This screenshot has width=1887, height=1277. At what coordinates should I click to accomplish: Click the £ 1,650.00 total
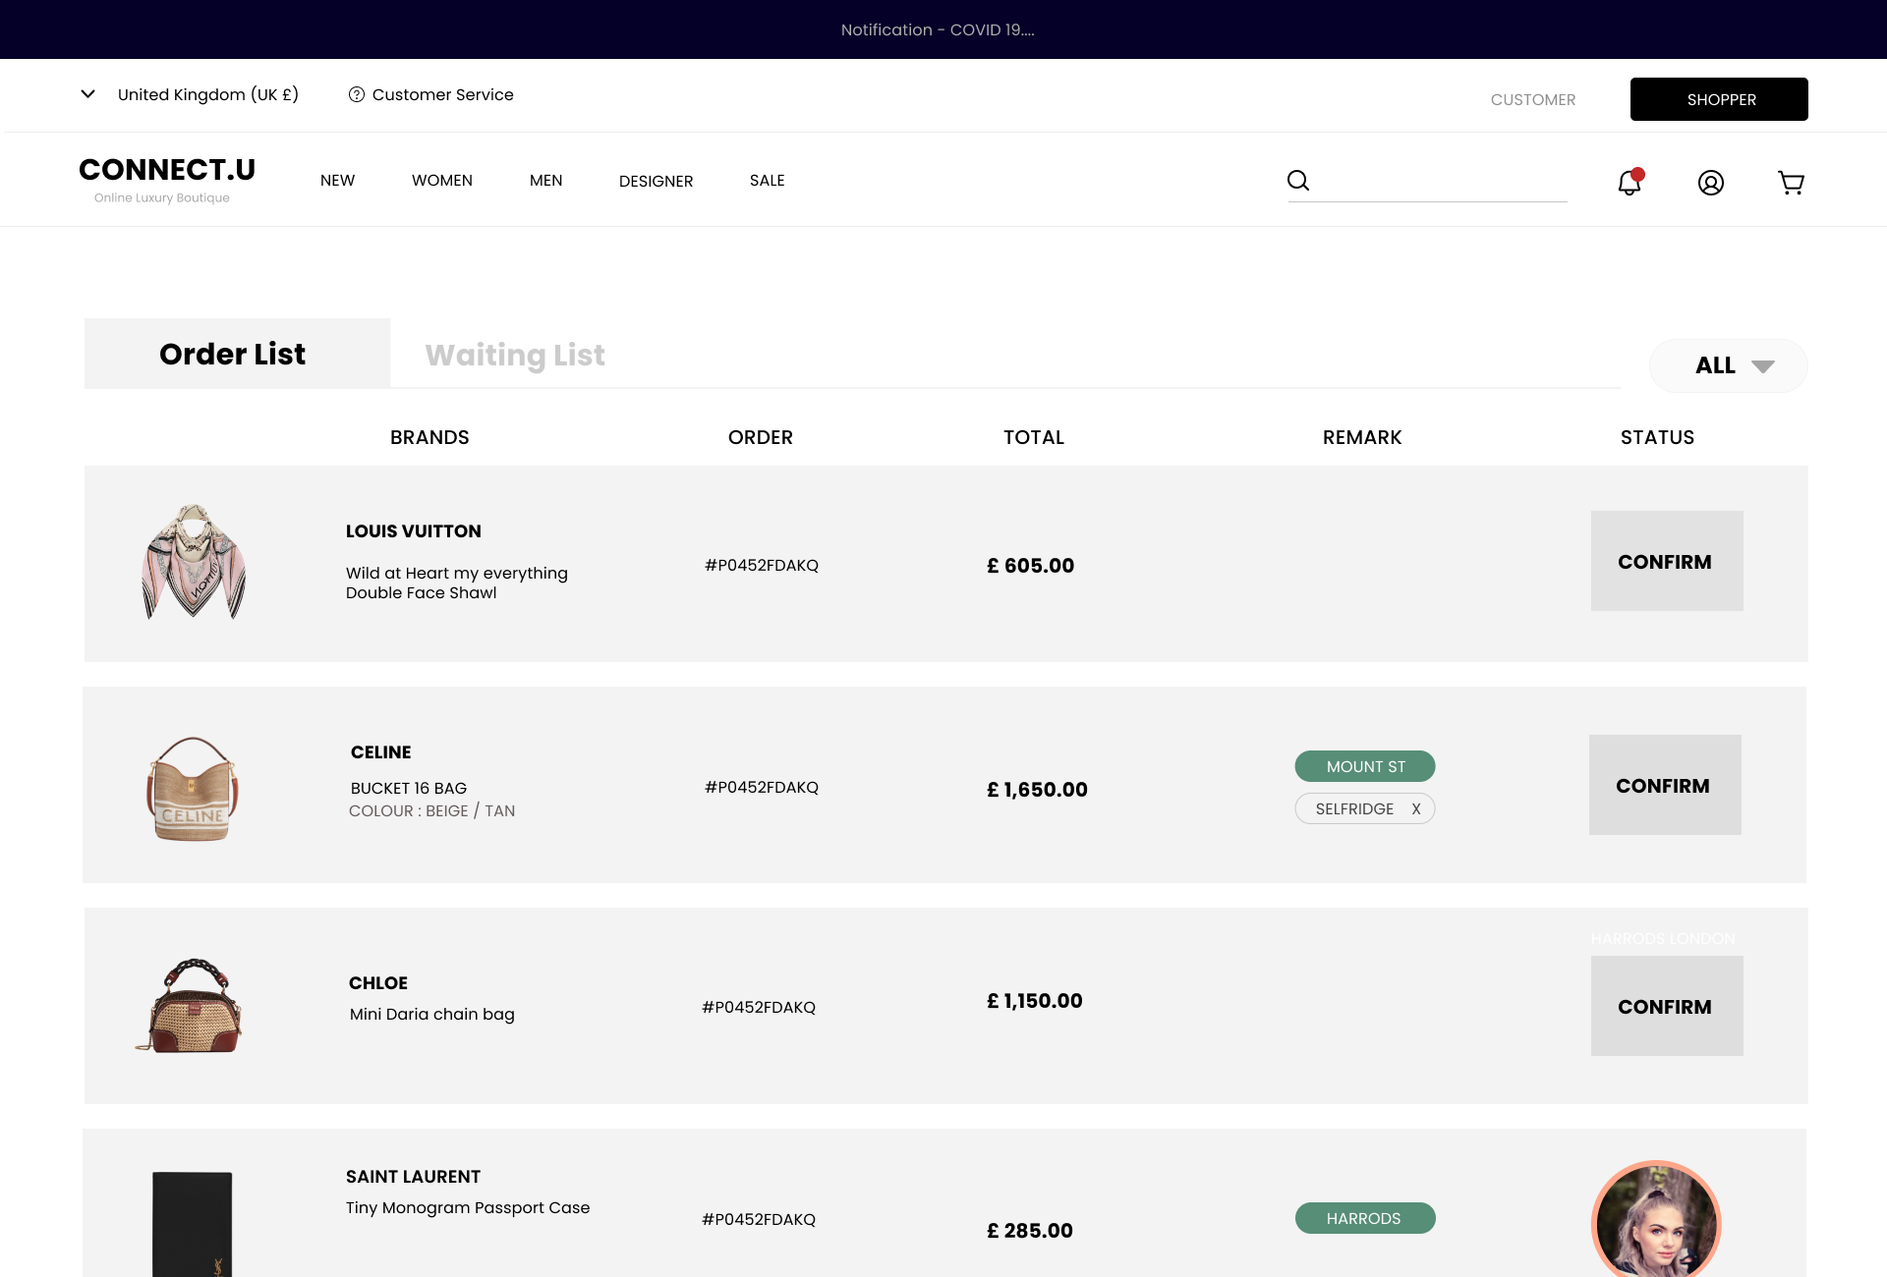coord(1037,790)
